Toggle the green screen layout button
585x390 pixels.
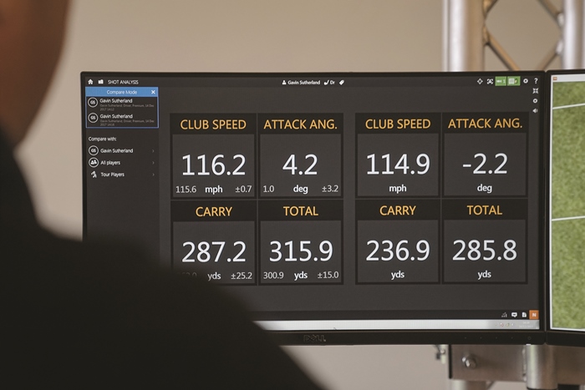(x=514, y=81)
